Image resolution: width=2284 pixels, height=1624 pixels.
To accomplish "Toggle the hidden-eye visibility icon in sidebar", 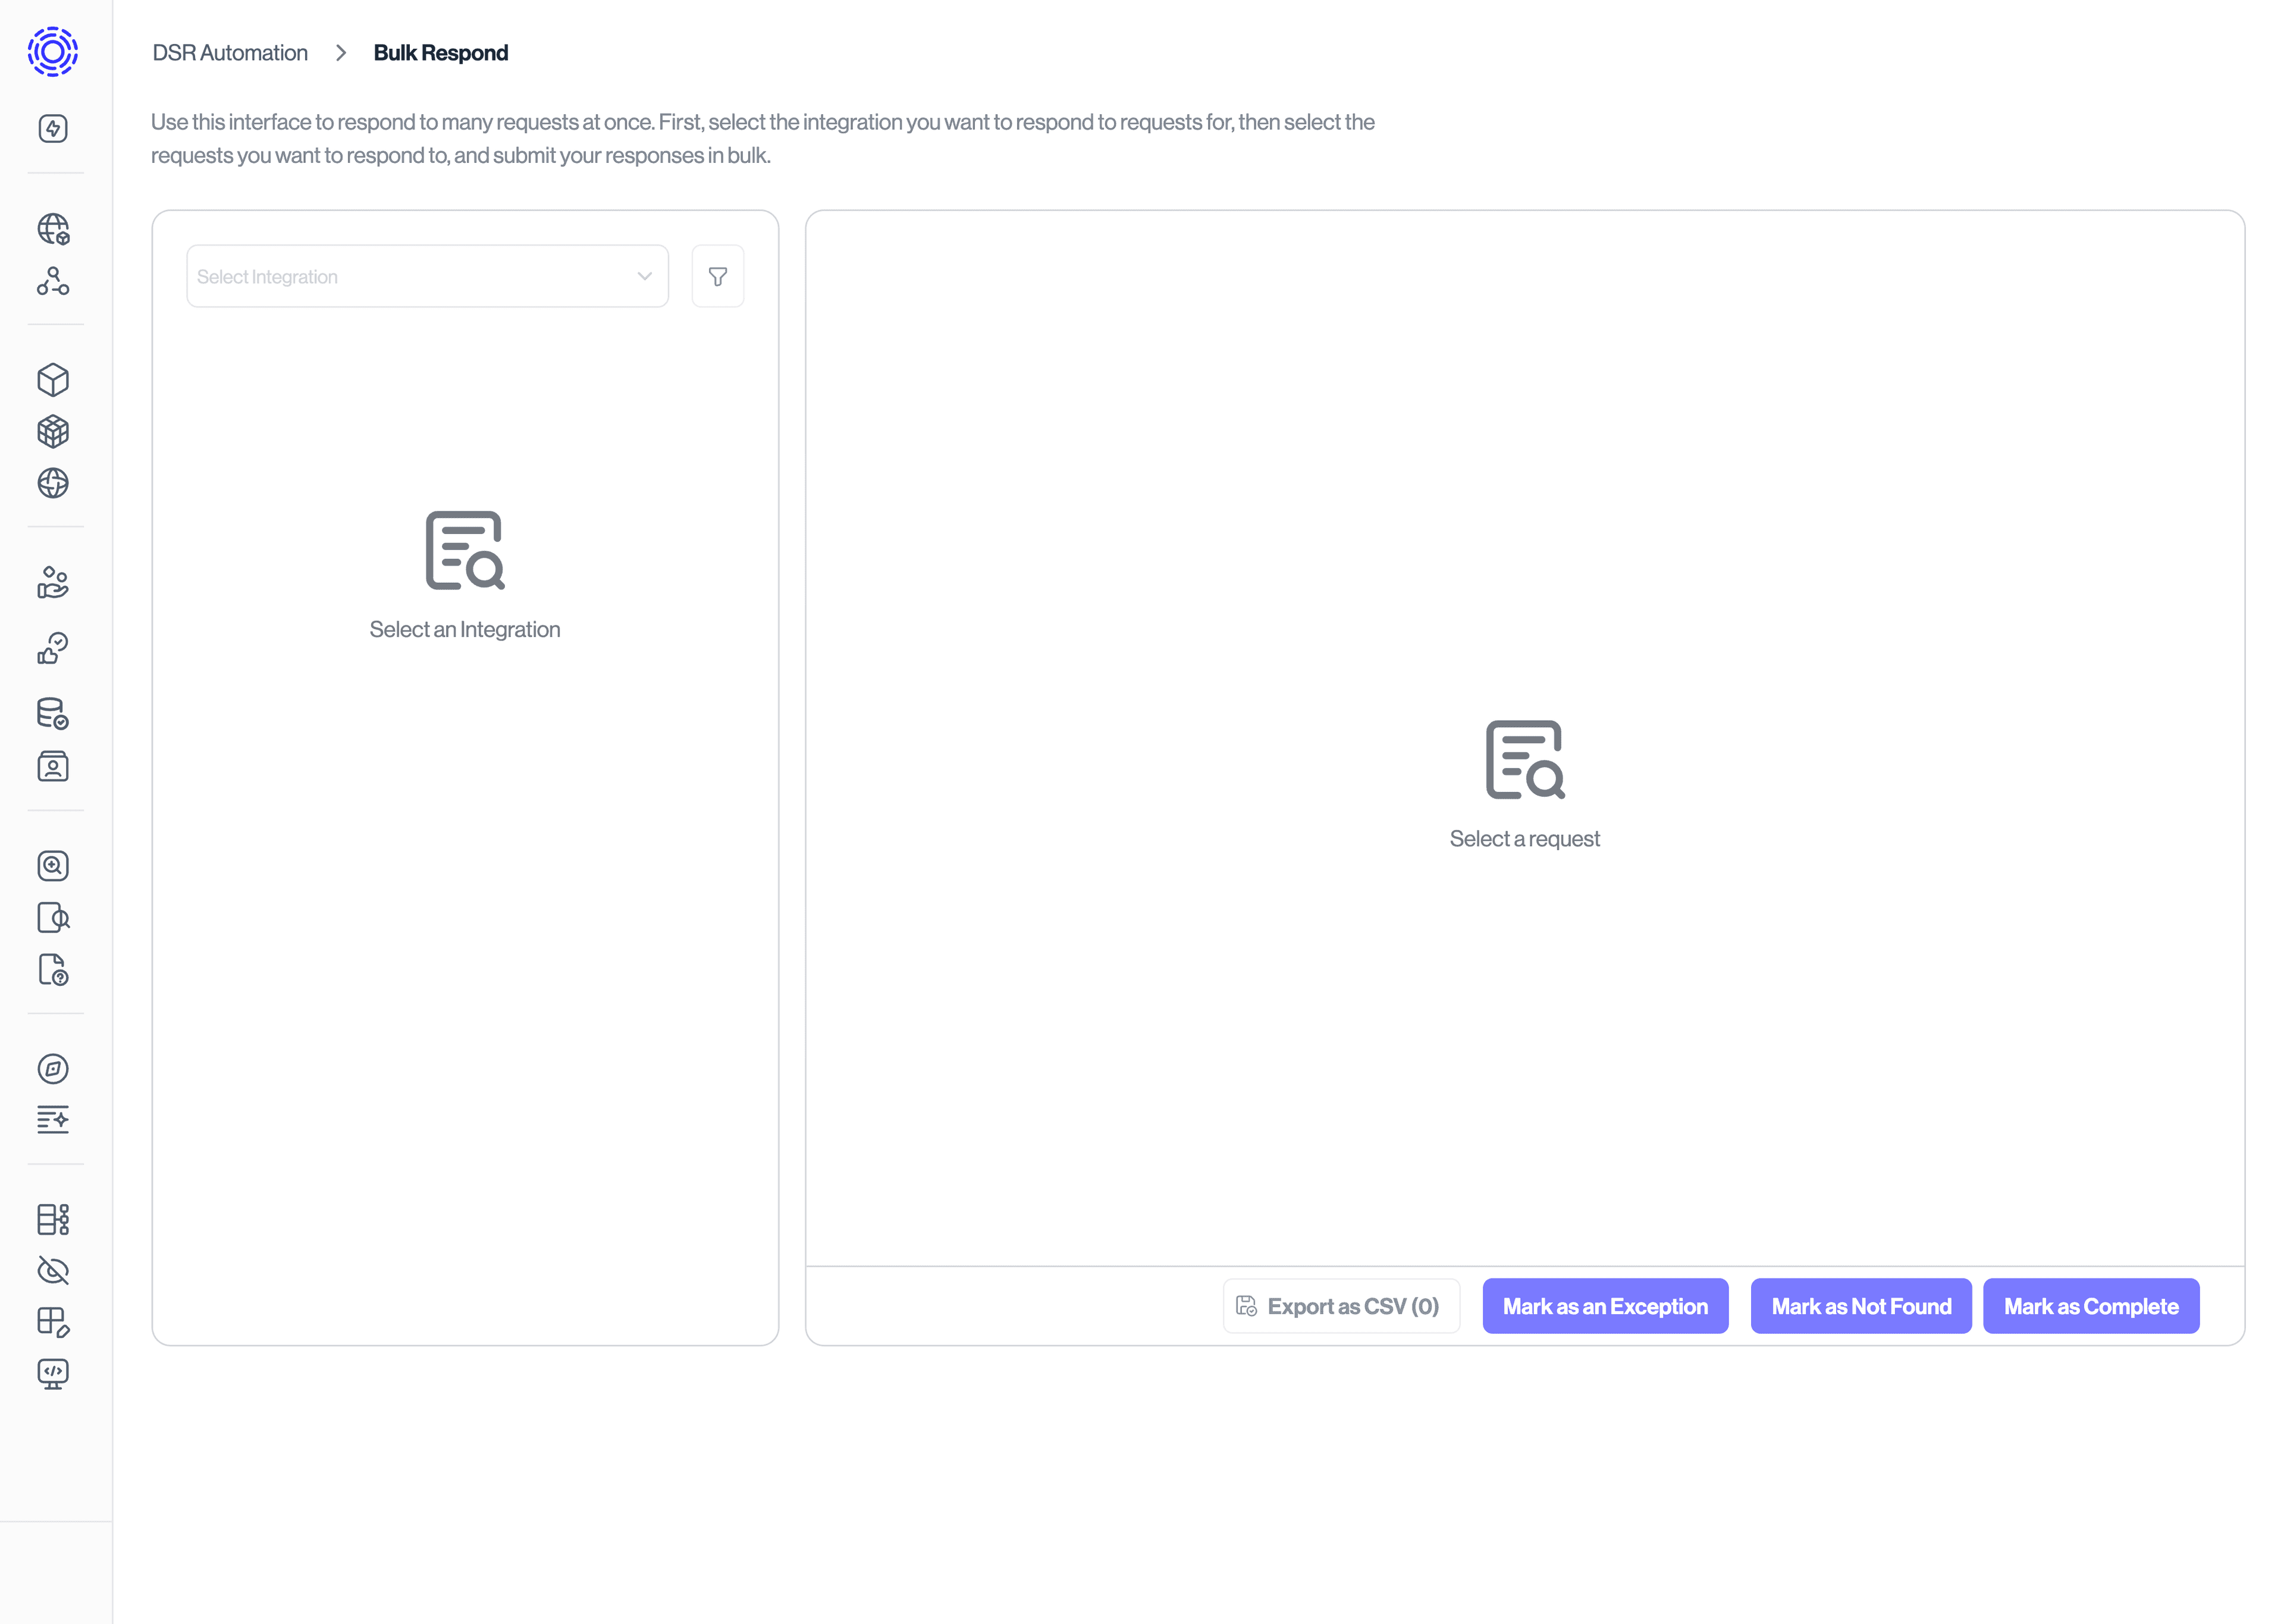I will click(x=52, y=1271).
